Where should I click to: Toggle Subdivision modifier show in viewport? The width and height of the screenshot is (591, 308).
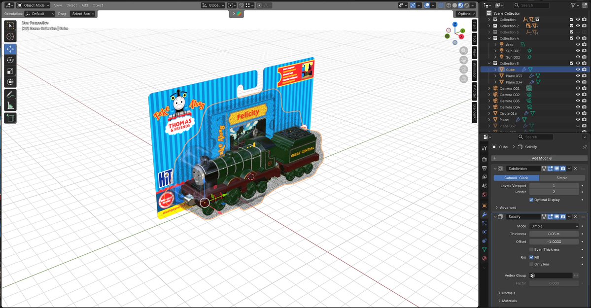[556, 169]
